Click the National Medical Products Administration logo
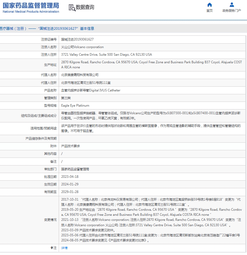 click(31, 8)
